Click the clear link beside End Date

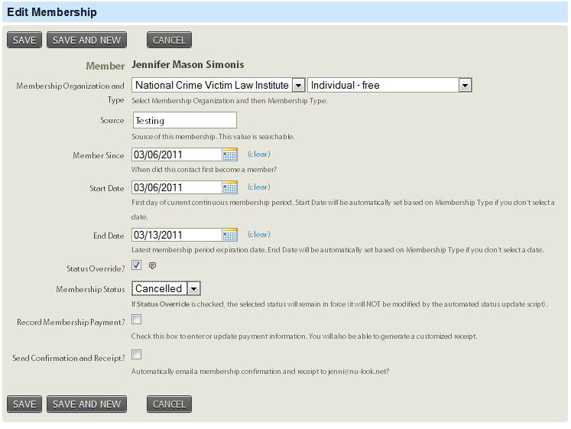pyautogui.click(x=258, y=234)
